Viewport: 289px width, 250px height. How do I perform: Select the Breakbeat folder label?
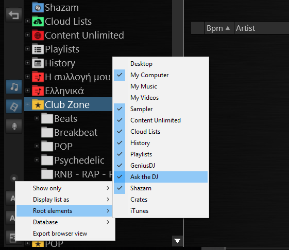(76, 133)
